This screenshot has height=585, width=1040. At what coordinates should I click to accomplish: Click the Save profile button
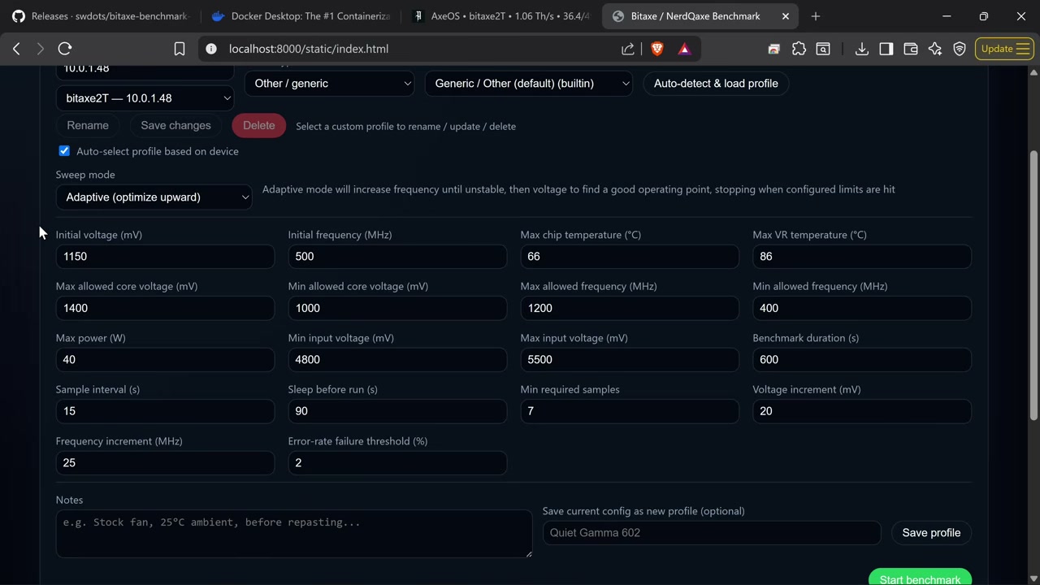pyautogui.click(x=931, y=533)
